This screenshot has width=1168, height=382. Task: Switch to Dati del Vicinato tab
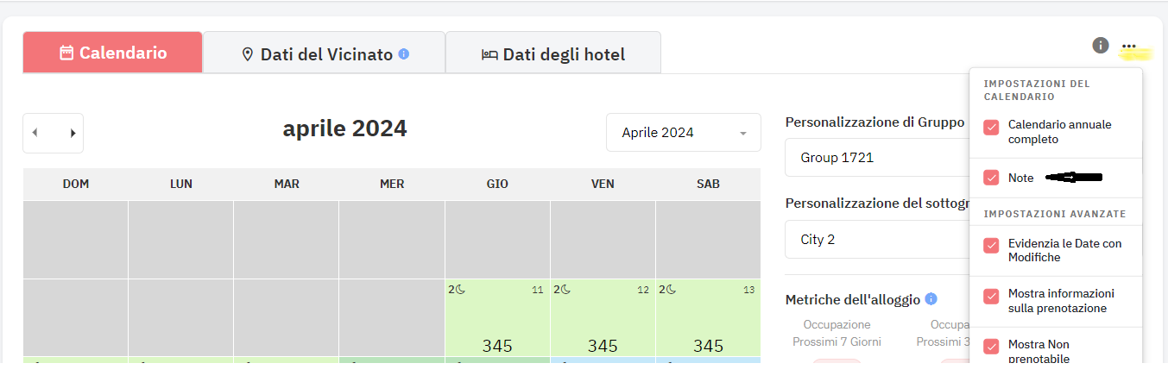(324, 53)
